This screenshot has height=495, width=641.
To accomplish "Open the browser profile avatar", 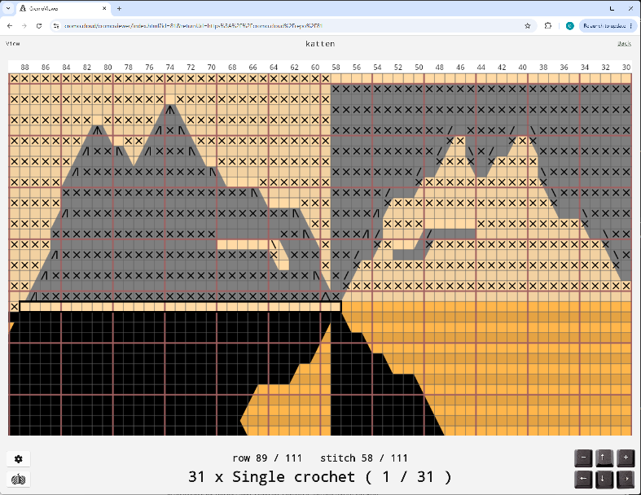I will click(569, 26).
